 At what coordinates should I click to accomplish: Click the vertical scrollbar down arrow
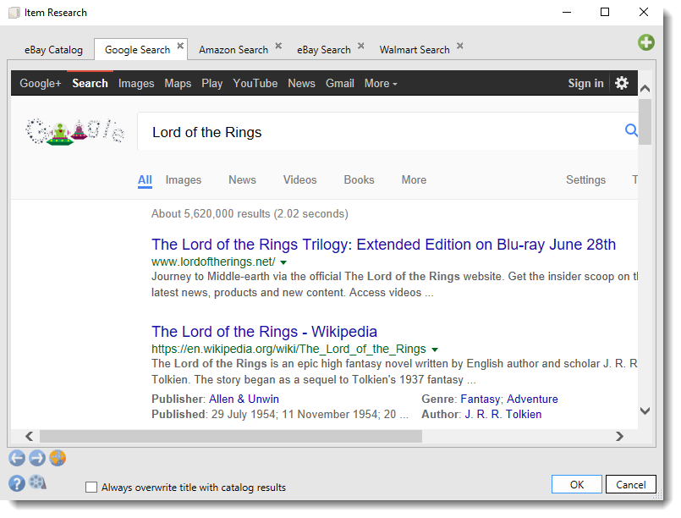tap(645, 411)
